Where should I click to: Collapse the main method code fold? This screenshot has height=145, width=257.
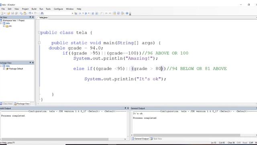pos(39,43)
